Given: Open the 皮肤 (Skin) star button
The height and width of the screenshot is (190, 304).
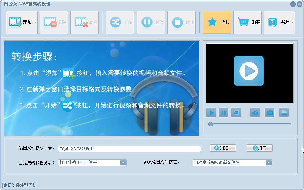Looking at the screenshot, I should click(x=217, y=22).
